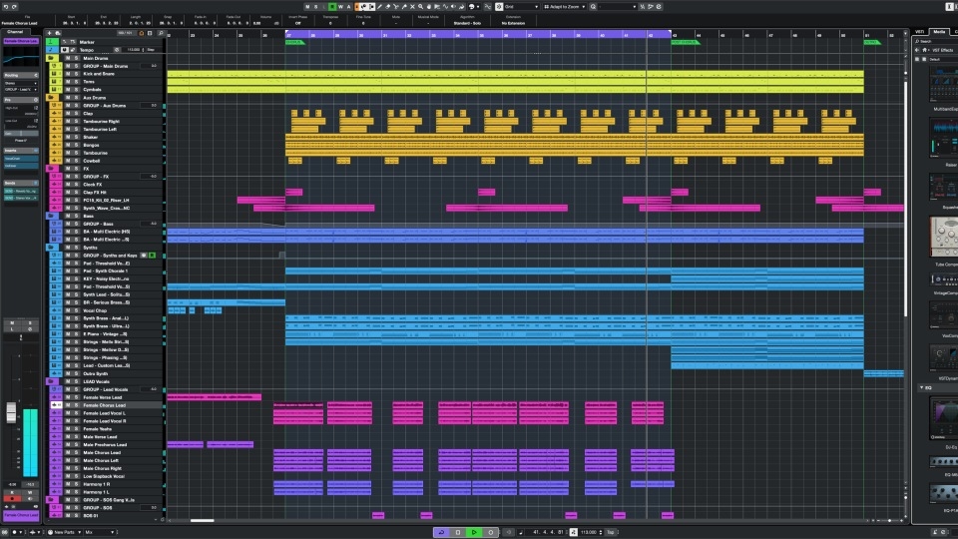Select the Mute X tool
This screenshot has width=958, height=539.
[412, 7]
